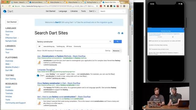Select the www.dartlang.org search filter tab
The width and height of the screenshot is (196, 110).
pos(49,46)
